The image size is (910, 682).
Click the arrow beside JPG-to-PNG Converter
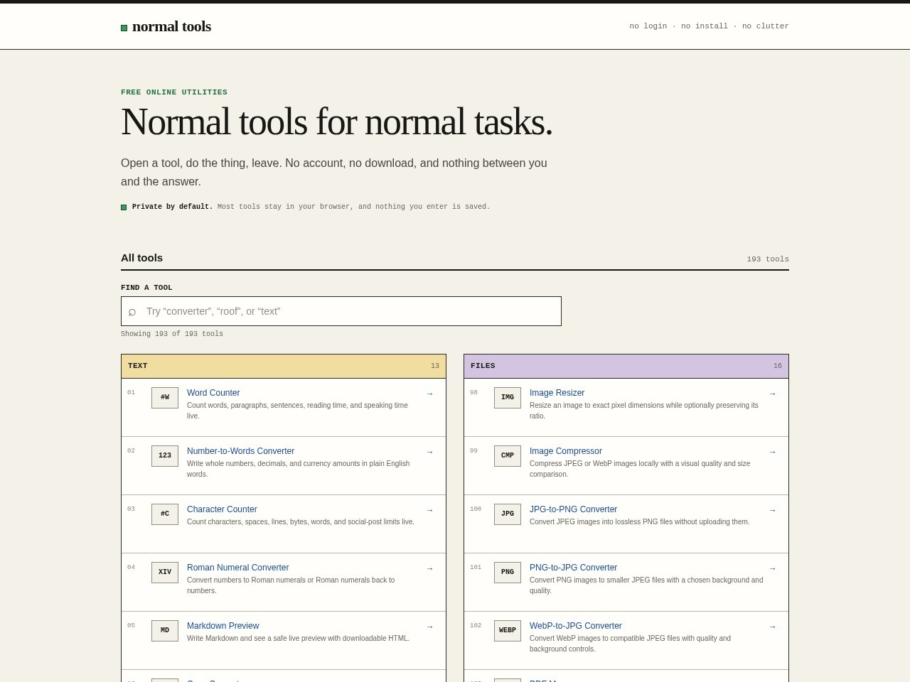pos(772,510)
